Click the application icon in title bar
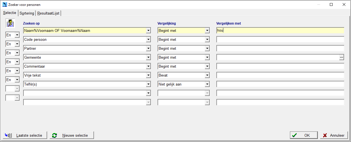This screenshot has width=351, height=142. [x=4, y=4]
